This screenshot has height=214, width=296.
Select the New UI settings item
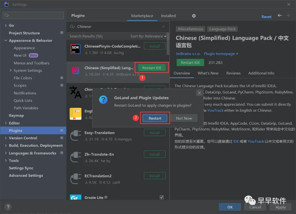(20, 55)
